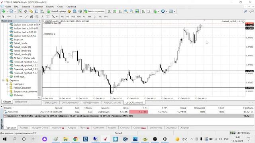Toggle the Авто-торговля button
This screenshot has height=143, width=255.
pyautogui.click(x=94, y=11)
